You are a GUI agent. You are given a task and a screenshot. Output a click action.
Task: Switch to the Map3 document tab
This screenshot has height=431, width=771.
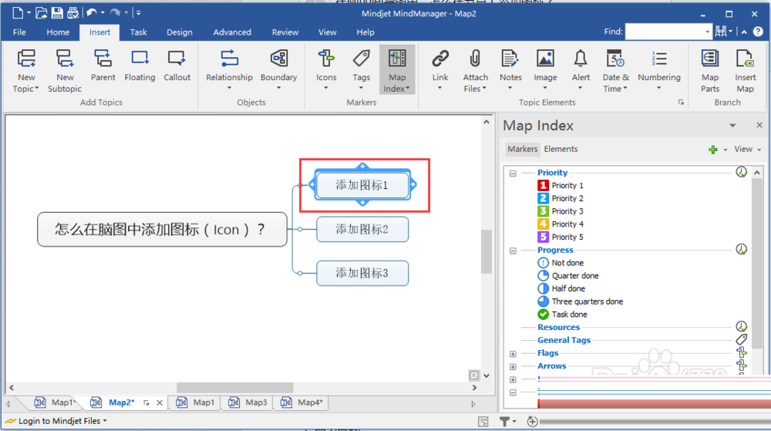point(249,402)
